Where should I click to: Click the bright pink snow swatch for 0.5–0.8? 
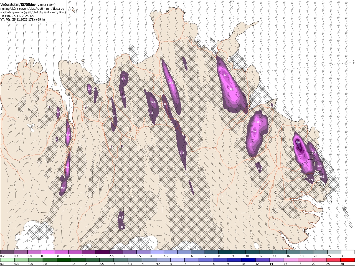pyautogui.click(x=48, y=252)
